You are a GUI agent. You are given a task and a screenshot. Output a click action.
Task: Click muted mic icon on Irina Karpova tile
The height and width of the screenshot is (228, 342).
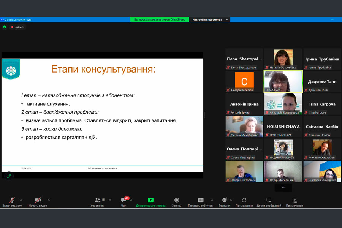[306, 112]
